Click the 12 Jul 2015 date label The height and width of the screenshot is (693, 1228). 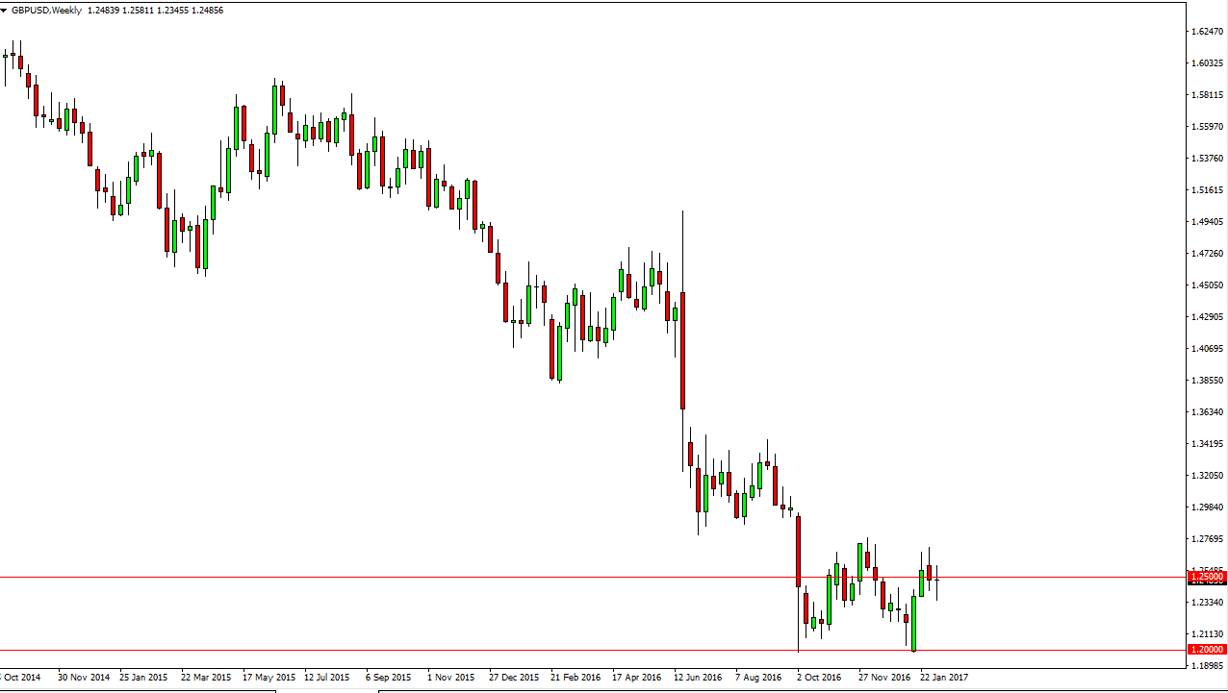[329, 678]
